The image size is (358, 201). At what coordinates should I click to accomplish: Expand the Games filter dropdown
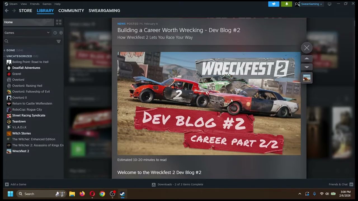coord(27,33)
